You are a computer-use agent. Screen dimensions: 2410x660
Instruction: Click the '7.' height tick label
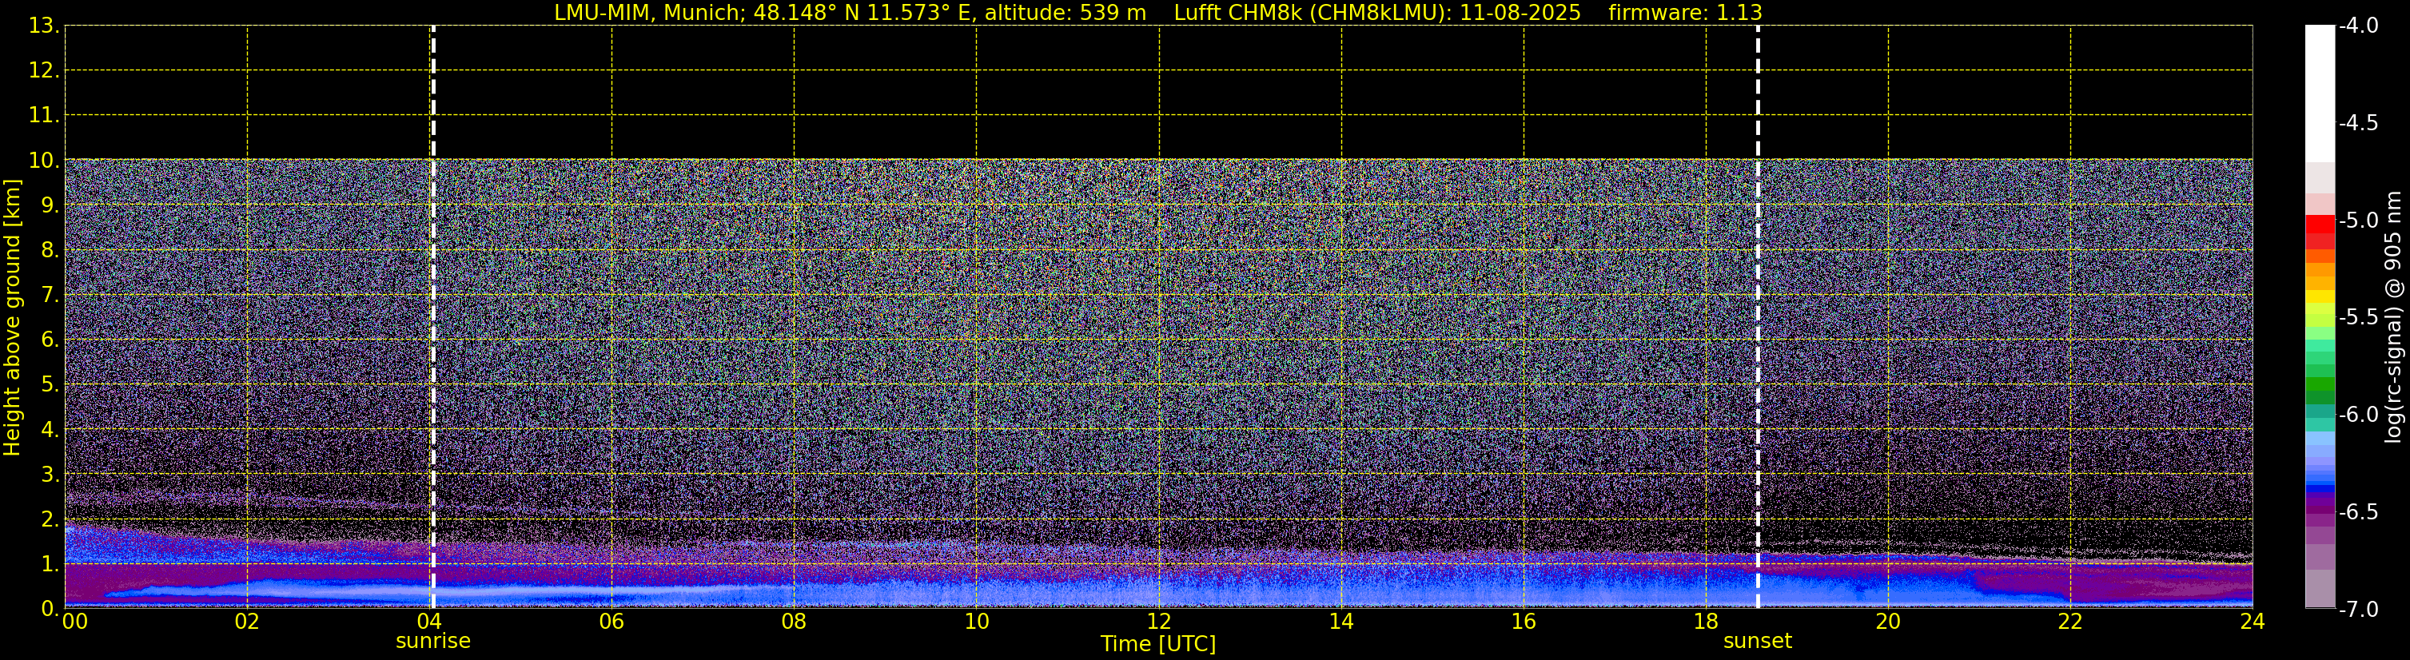[50, 296]
